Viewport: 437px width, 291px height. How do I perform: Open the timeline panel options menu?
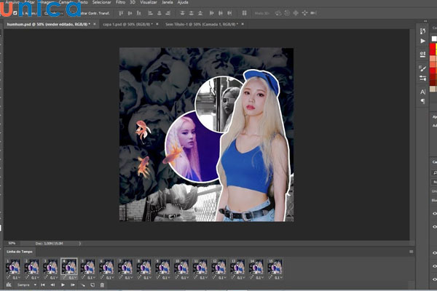[x=411, y=252]
